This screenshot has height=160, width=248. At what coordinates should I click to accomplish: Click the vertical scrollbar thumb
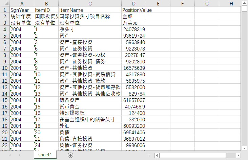pos(244,8)
